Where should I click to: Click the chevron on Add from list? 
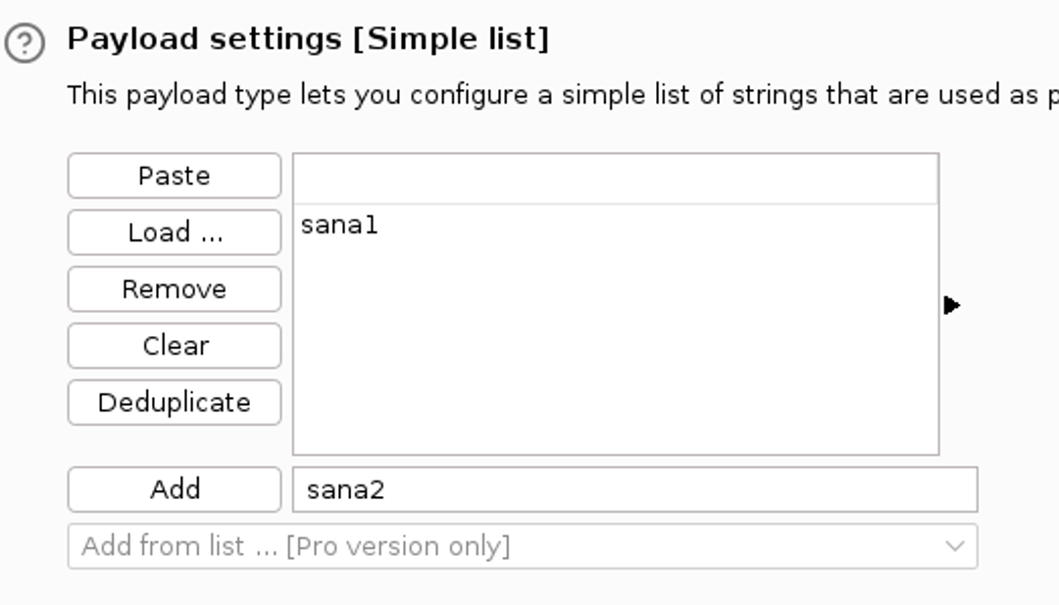pos(955,546)
